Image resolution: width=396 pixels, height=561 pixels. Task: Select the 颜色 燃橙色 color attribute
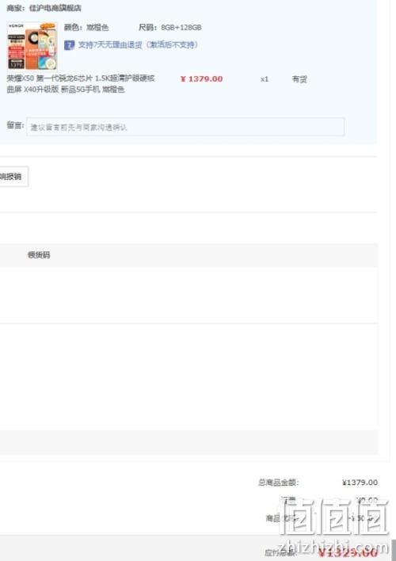coord(86,28)
